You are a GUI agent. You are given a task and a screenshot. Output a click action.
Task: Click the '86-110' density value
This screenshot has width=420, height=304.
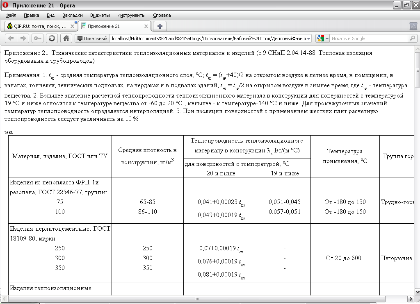pos(148,212)
